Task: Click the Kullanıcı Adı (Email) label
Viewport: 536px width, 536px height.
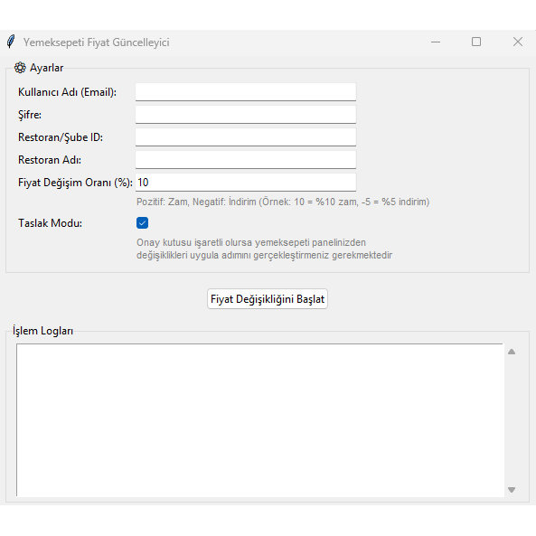Action: click(67, 92)
